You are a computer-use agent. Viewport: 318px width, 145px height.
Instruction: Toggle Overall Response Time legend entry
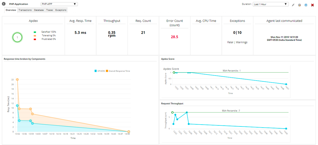coord(118,71)
